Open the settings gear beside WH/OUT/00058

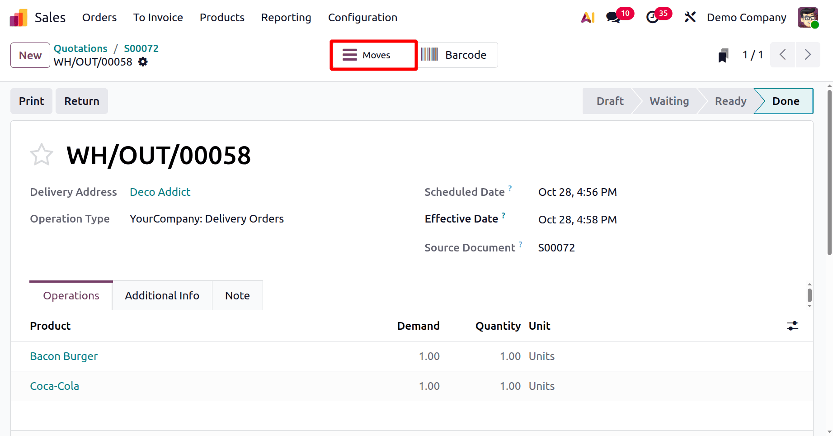142,62
